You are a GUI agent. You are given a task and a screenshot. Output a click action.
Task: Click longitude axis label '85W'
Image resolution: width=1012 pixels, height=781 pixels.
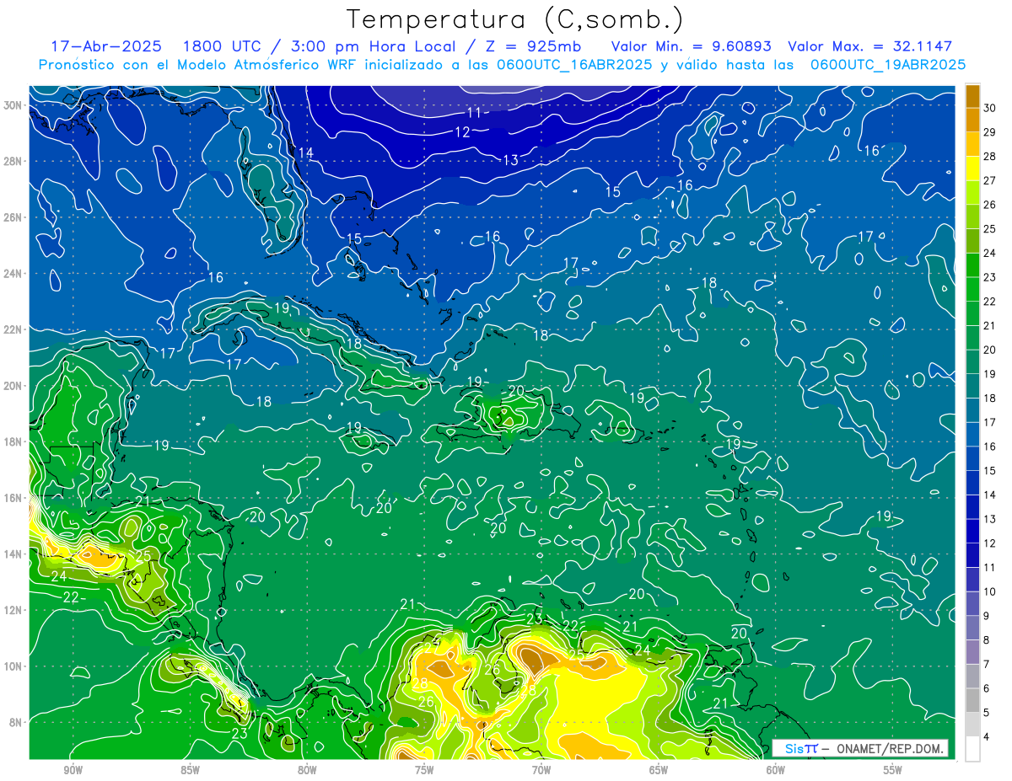[x=190, y=770]
